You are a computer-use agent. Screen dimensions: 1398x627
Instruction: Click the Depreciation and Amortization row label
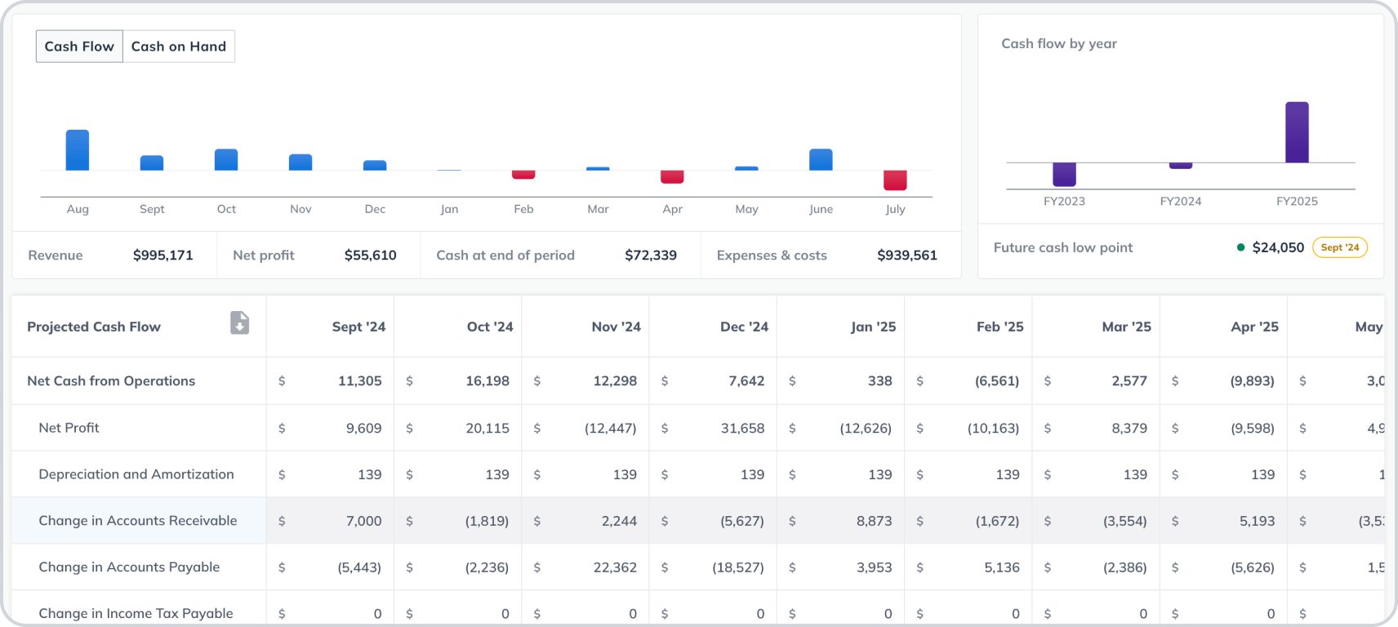pyautogui.click(x=136, y=474)
